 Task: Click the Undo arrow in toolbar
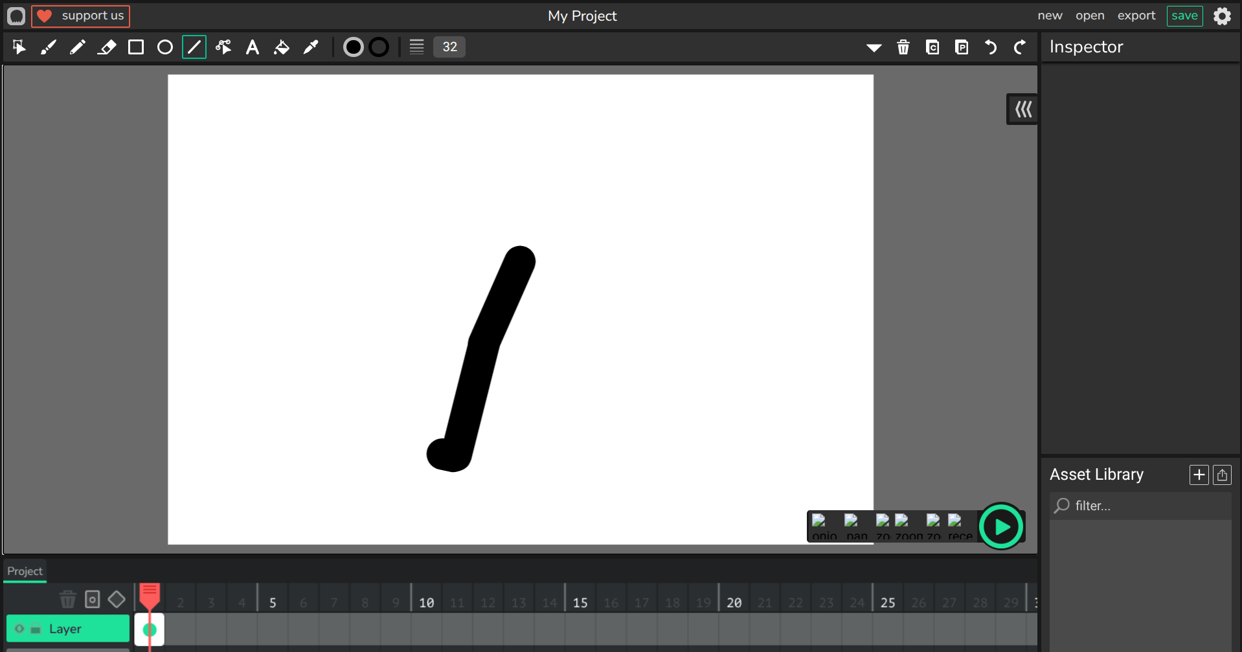991,47
